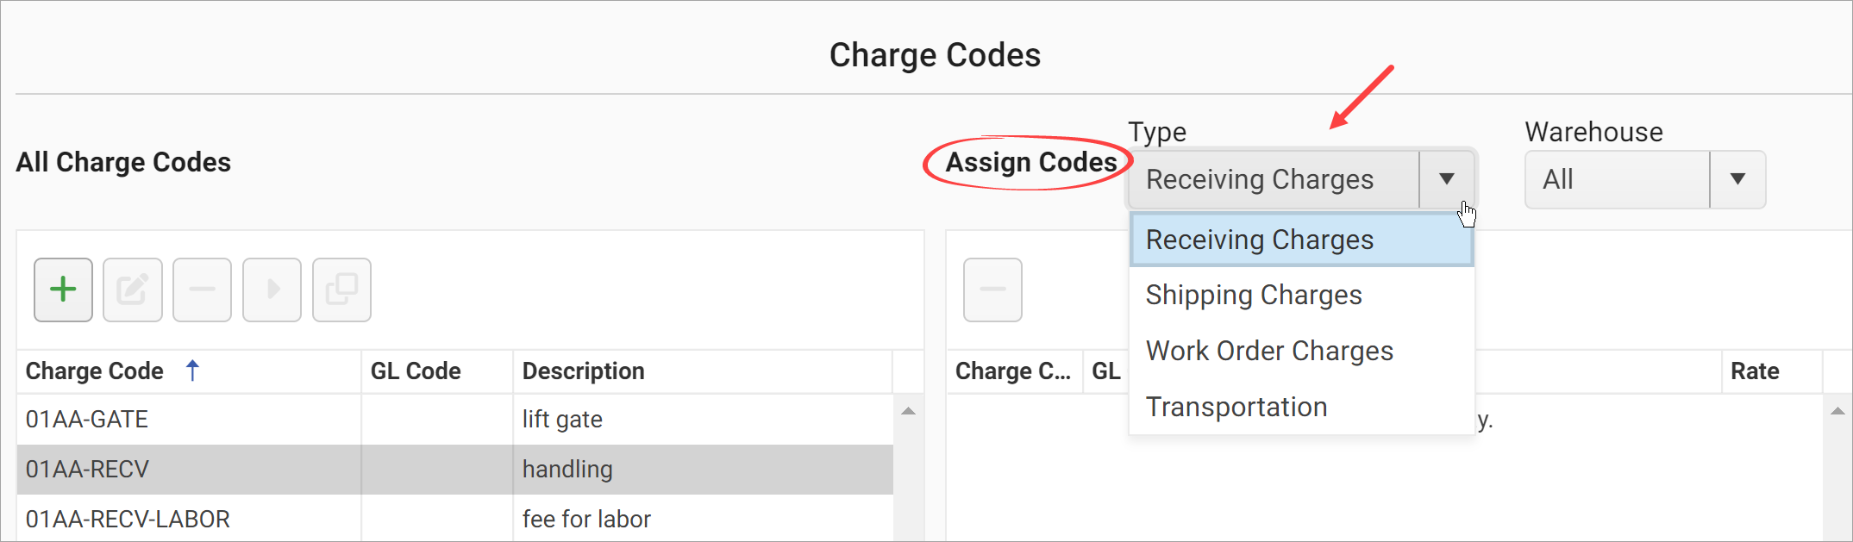Edit the selected charge code using the pencil icon
This screenshot has height=542, width=1853.
tap(132, 290)
